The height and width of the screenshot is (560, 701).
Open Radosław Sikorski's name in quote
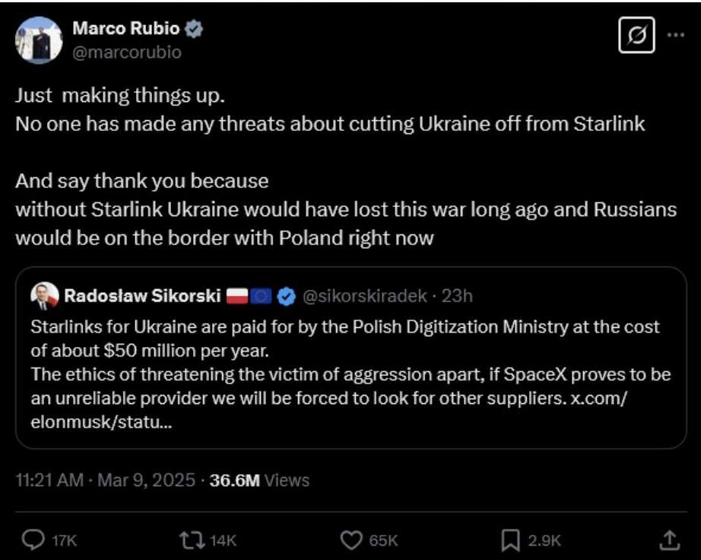142,297
